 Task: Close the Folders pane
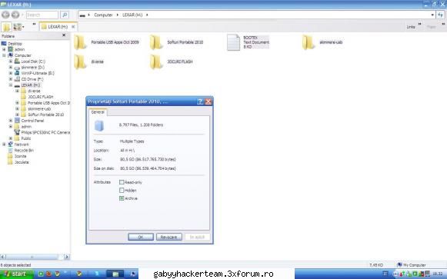(x=64, y=35)
